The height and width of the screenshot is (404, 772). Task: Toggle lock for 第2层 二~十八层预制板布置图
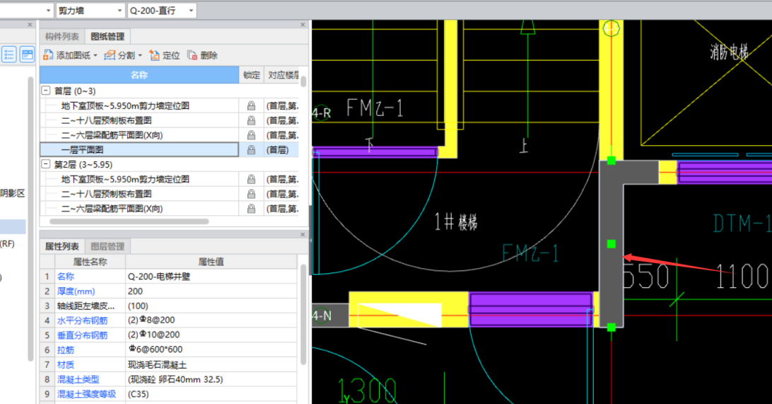251,194
